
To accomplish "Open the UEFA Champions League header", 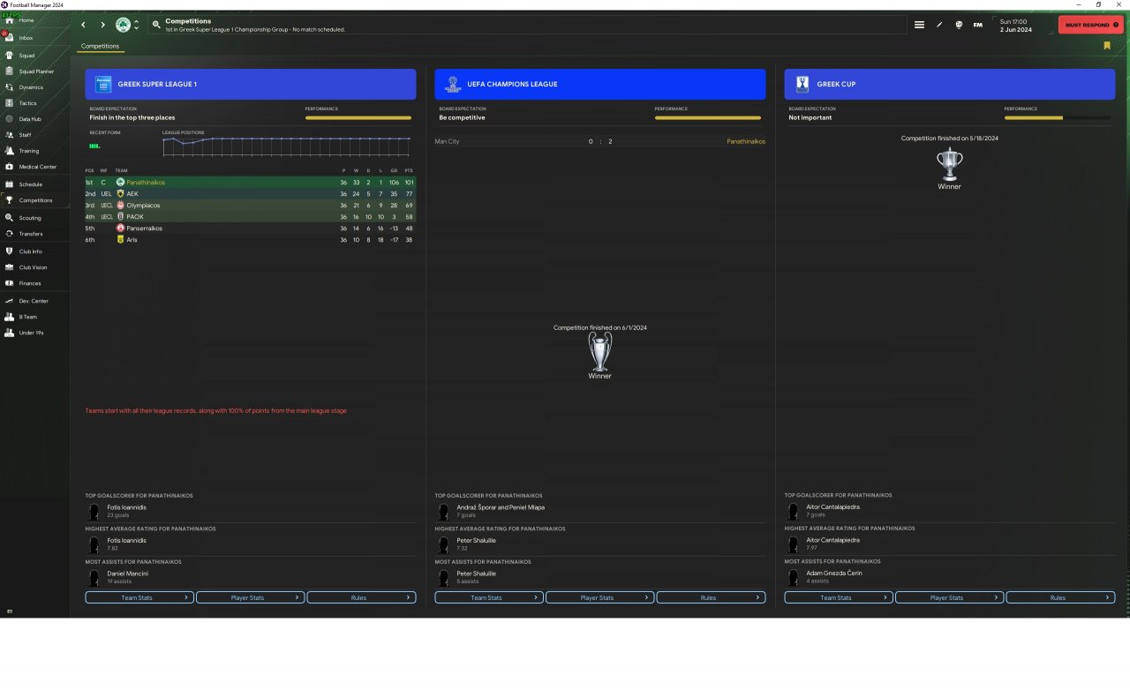I will (600, 84).
